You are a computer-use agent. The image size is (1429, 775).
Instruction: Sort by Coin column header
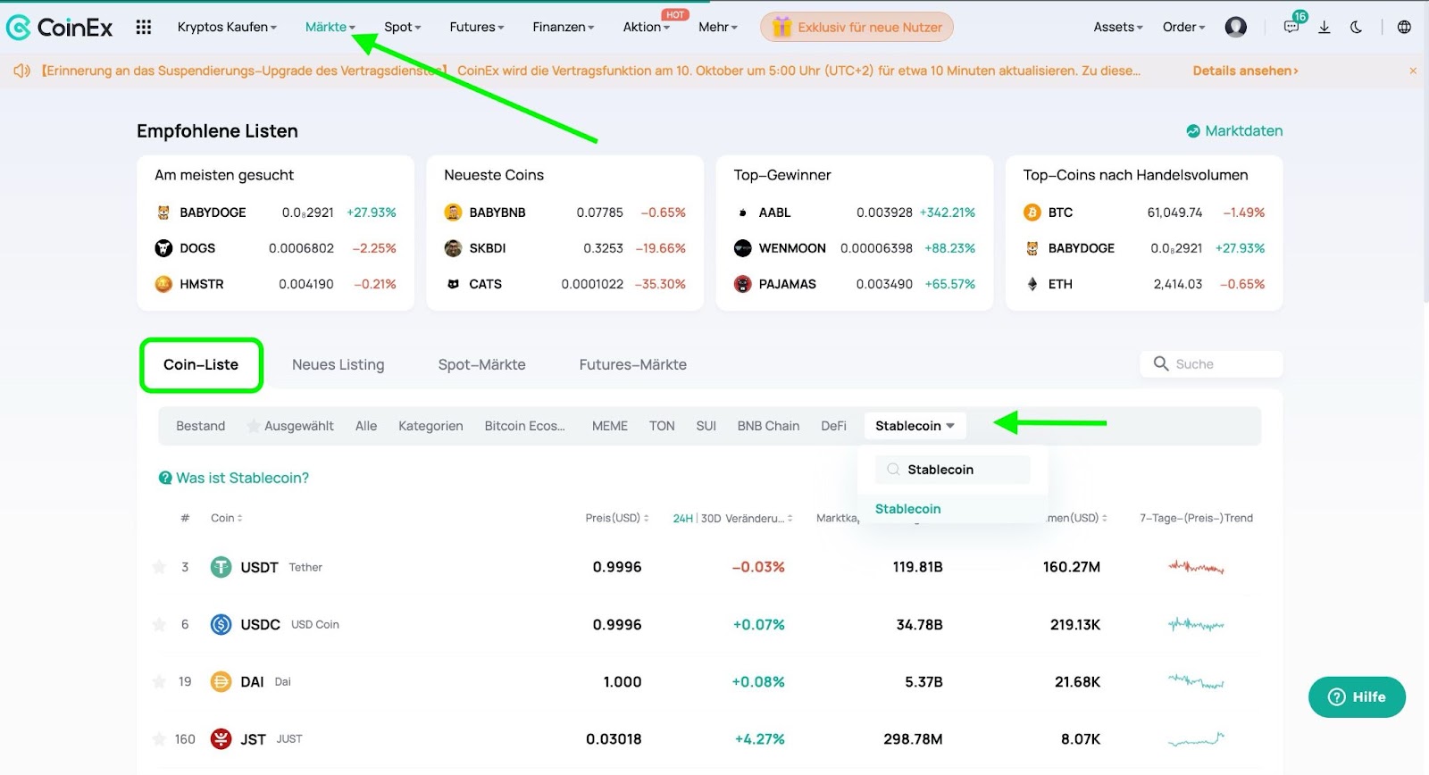(x=227, y=518)
